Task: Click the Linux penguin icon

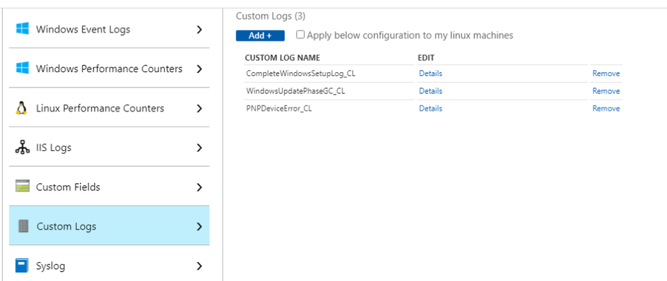Action: pyautogui.click(x=22, y=108)
